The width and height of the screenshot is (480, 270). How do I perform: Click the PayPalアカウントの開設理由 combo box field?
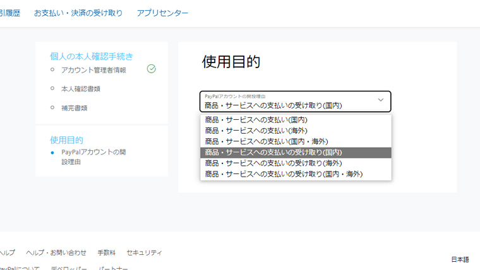pos(291,102)
